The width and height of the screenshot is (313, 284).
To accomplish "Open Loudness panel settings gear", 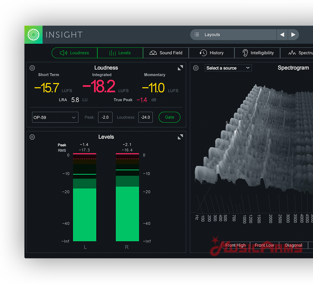I will point(32,68).
